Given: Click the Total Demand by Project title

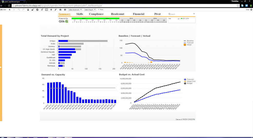Looking at the screenshot, I should (55, 36).
